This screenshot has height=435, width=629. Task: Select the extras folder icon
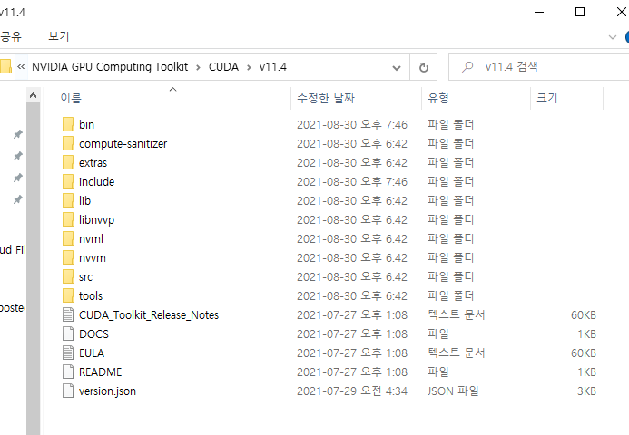pos(68,162)
